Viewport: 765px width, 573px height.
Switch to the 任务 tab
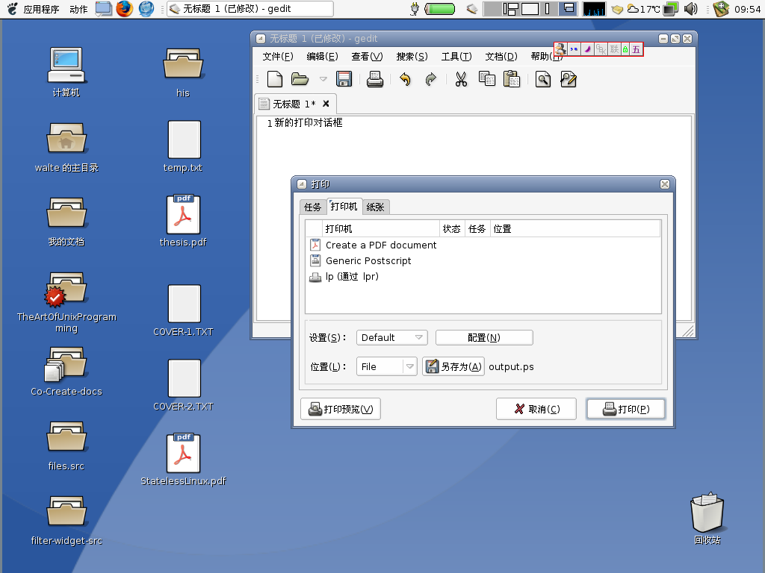pyautogui.click(x=312, y=207)
